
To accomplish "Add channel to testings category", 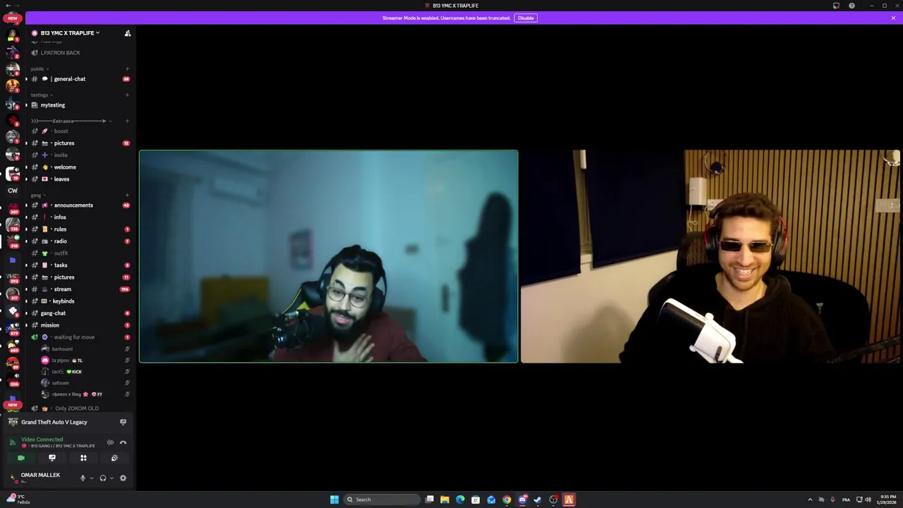I will [x=127, y=95].
